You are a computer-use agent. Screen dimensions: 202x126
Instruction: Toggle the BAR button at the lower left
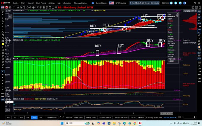pyautogui.click(x=3, y=96)
